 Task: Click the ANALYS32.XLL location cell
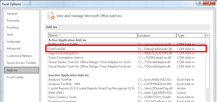(x=155, y=80)
